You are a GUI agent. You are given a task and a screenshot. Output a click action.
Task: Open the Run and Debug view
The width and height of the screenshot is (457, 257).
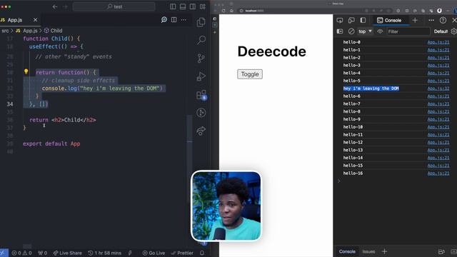point(201,76)
